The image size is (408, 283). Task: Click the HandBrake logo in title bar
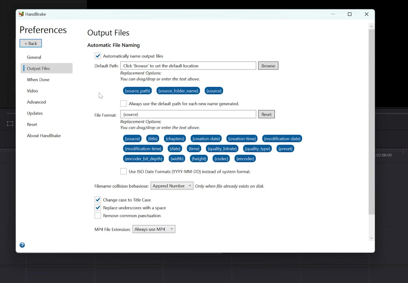click(21, 14)
